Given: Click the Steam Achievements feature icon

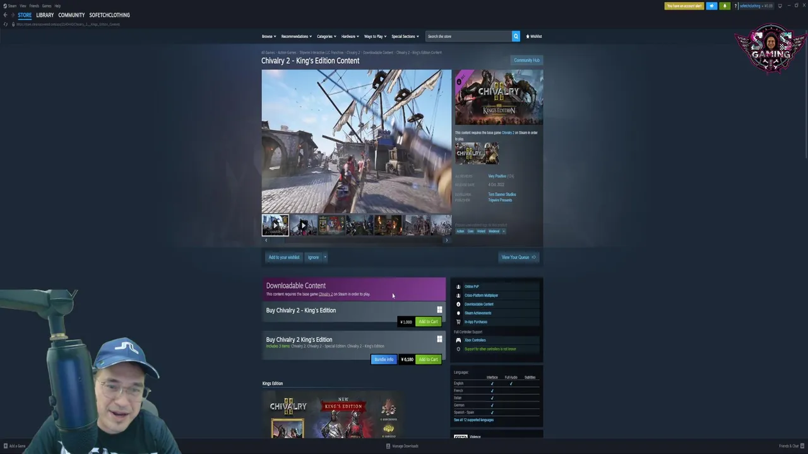Looking at the screenshot, I should tap(458, 313).
